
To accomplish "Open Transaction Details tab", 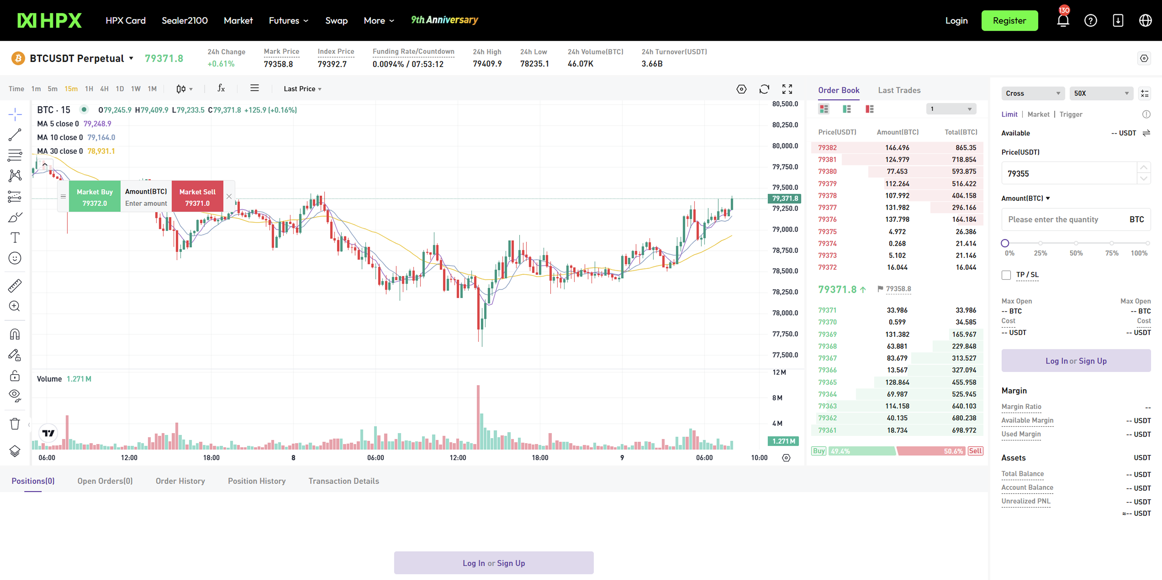I will pos(344,481).
